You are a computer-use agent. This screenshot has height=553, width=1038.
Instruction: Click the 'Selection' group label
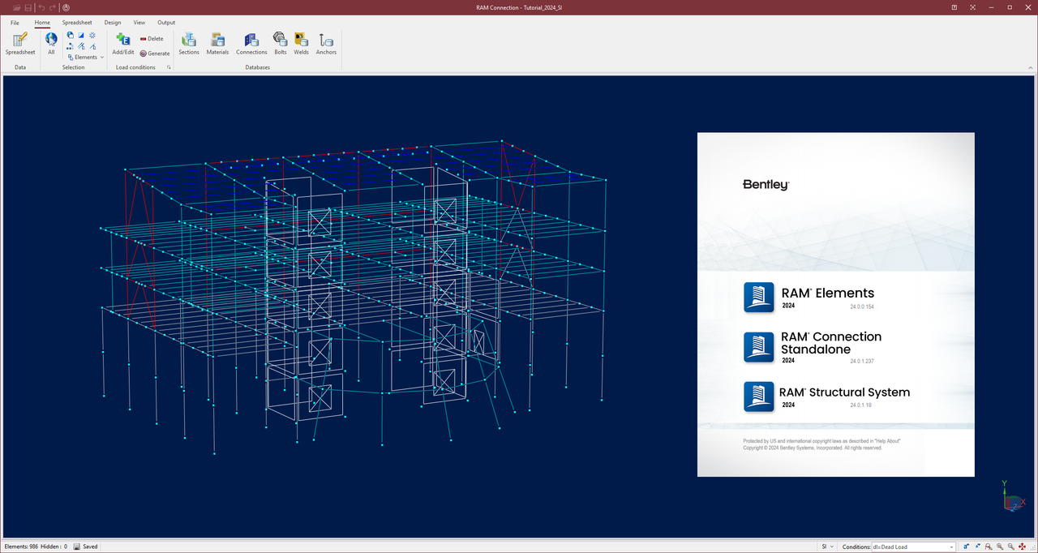pyautogui.click(x=73, y=67)
